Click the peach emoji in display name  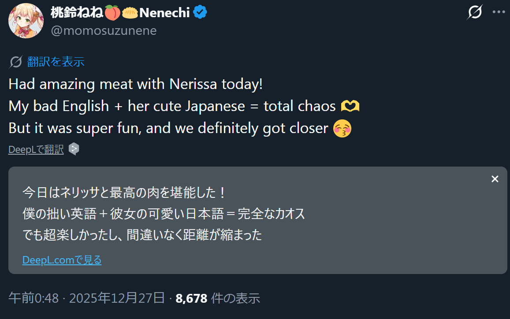pos(112,13)
